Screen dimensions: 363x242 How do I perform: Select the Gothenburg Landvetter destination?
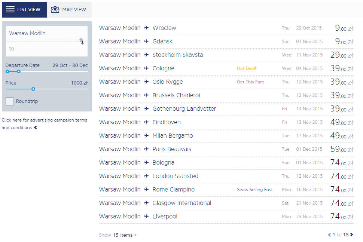(184, 109)
